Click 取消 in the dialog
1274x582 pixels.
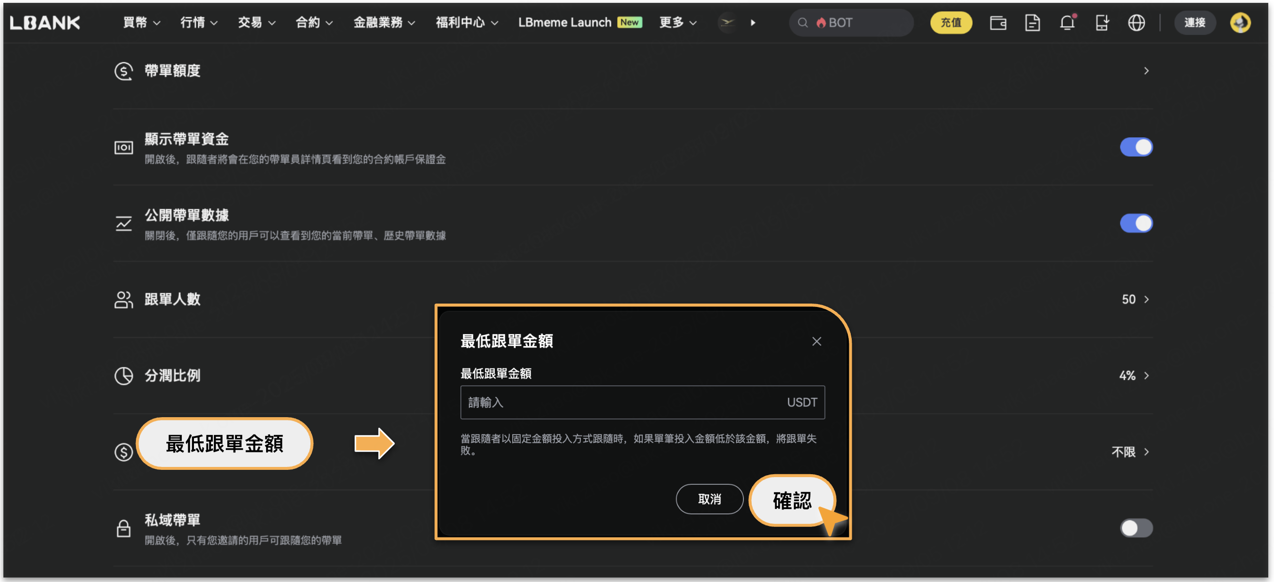(x=709, y=499)
